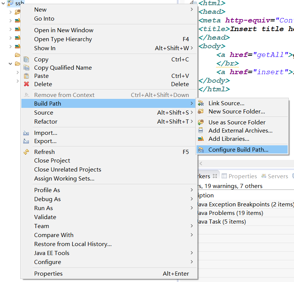The image size is (294, 282).
Task: Open the Show In submenu arrow
Action: pos(192,48)
